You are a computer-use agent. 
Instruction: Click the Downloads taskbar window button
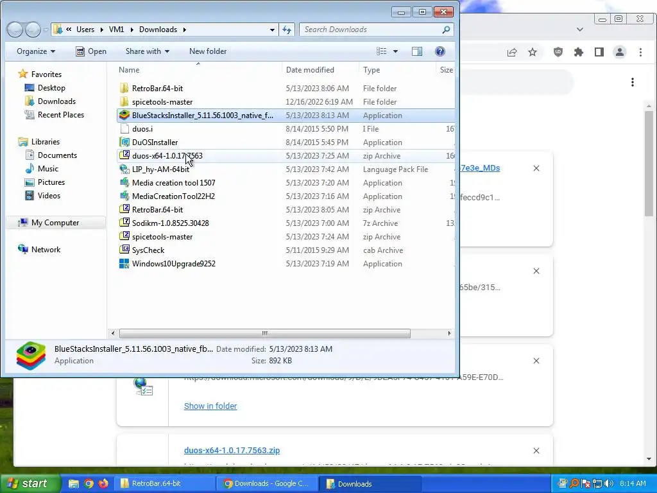pos(371,483)
